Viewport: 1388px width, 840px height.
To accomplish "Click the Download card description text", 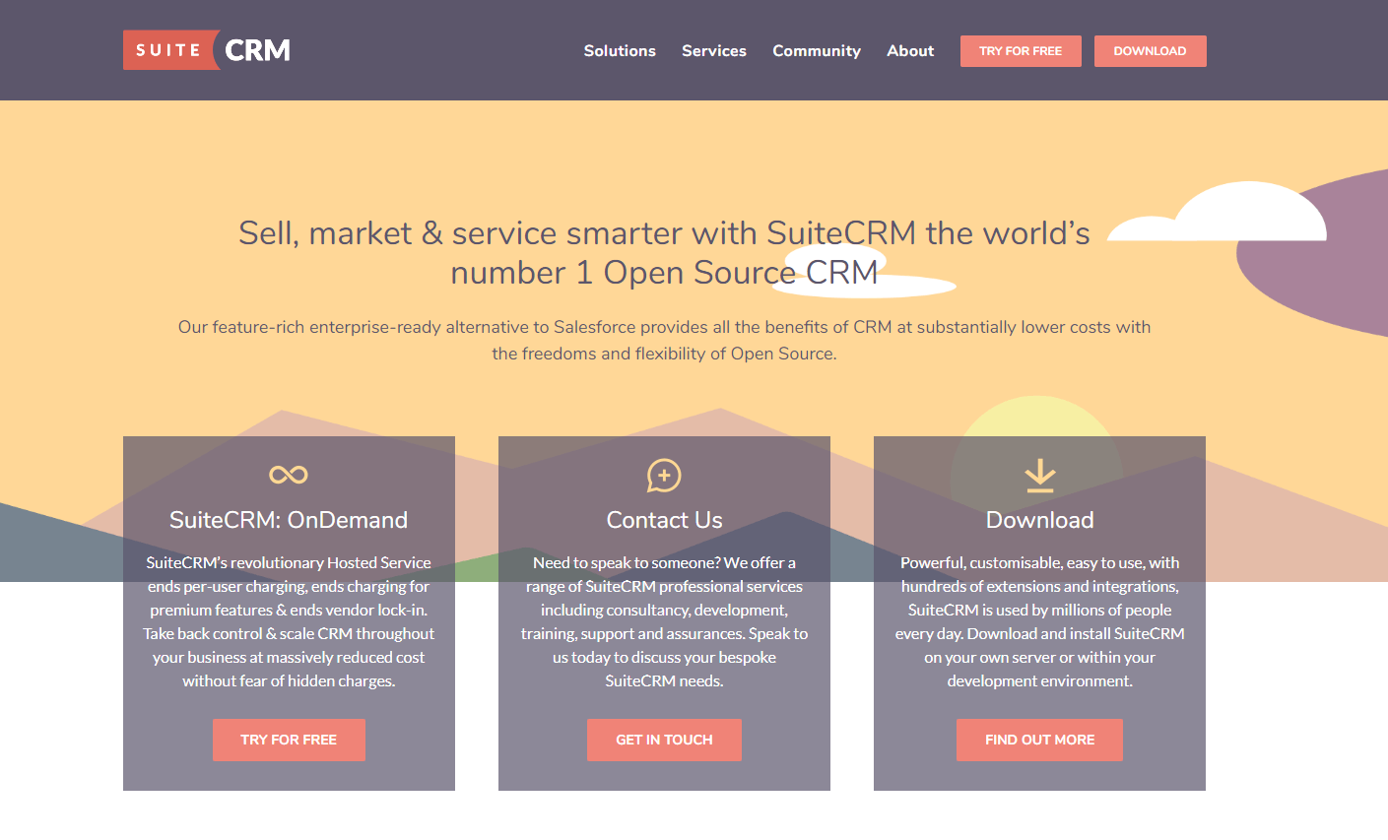I will click(x=1039, y=621).
